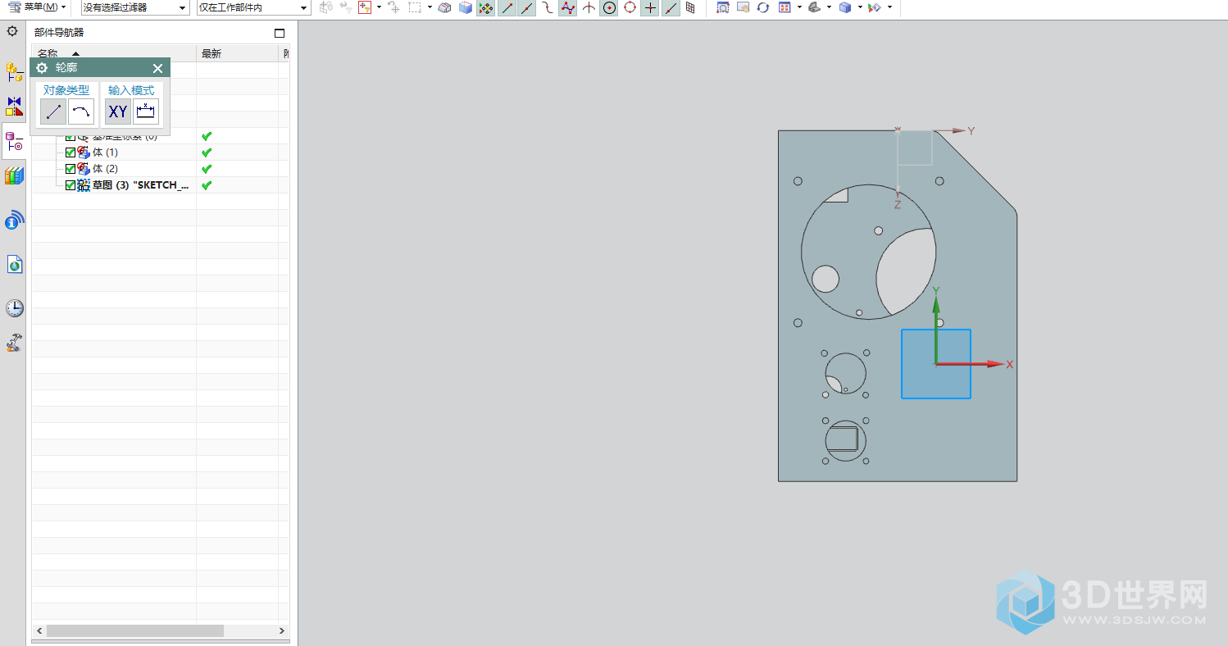Viewport: 1228px width, 646px height.
Task: Toggle the Quadrant Point snap icon
Action: tap(630, 7)
